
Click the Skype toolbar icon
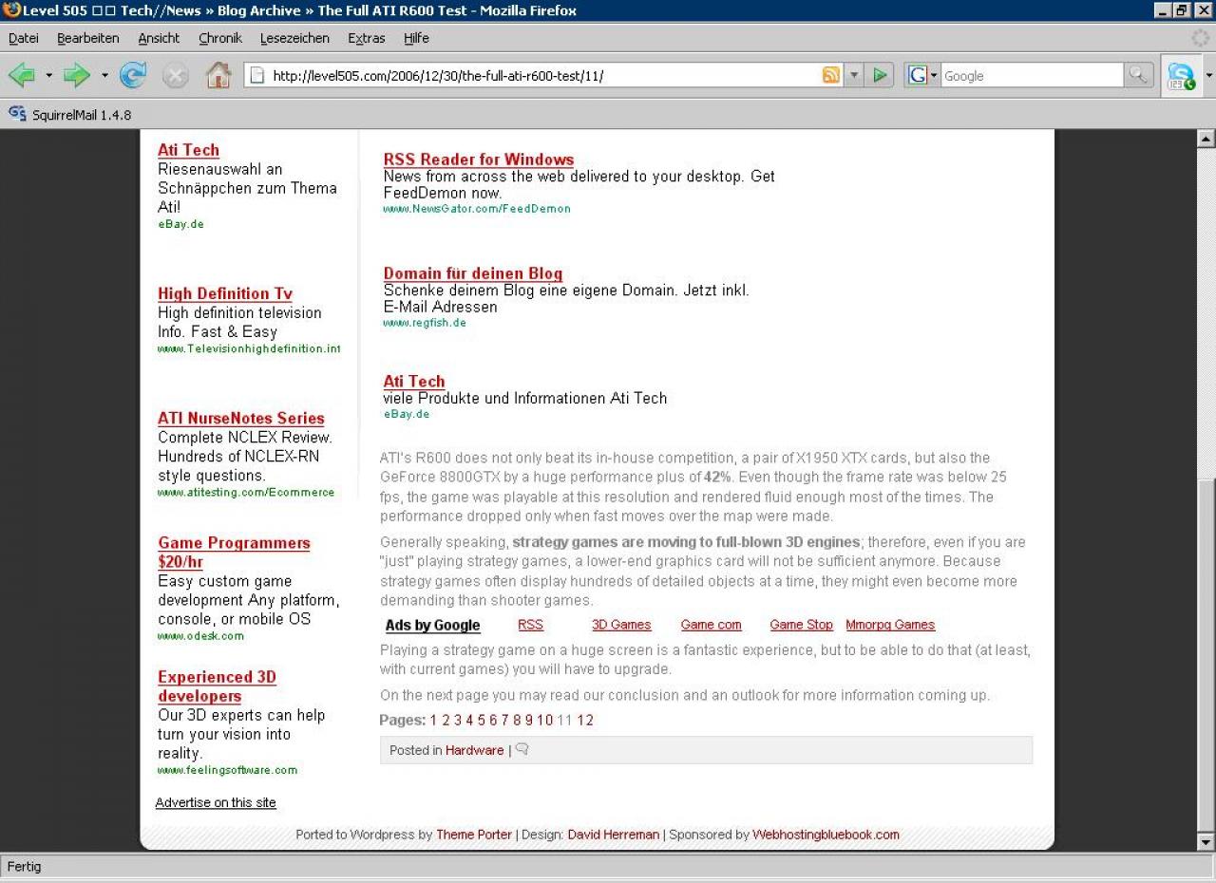pyautogui.click(x=1181, y=76)
